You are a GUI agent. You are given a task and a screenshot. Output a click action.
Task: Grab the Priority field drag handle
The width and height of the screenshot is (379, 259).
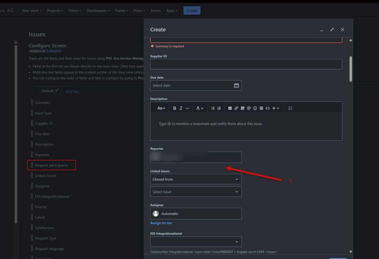tap(32, 207)
